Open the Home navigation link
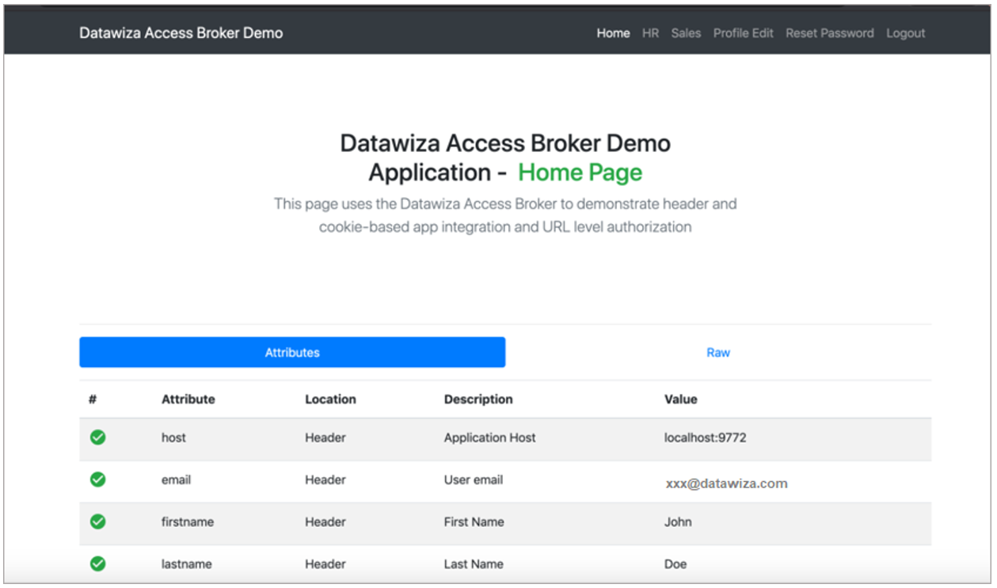997x588 pixels. [613, 33]
